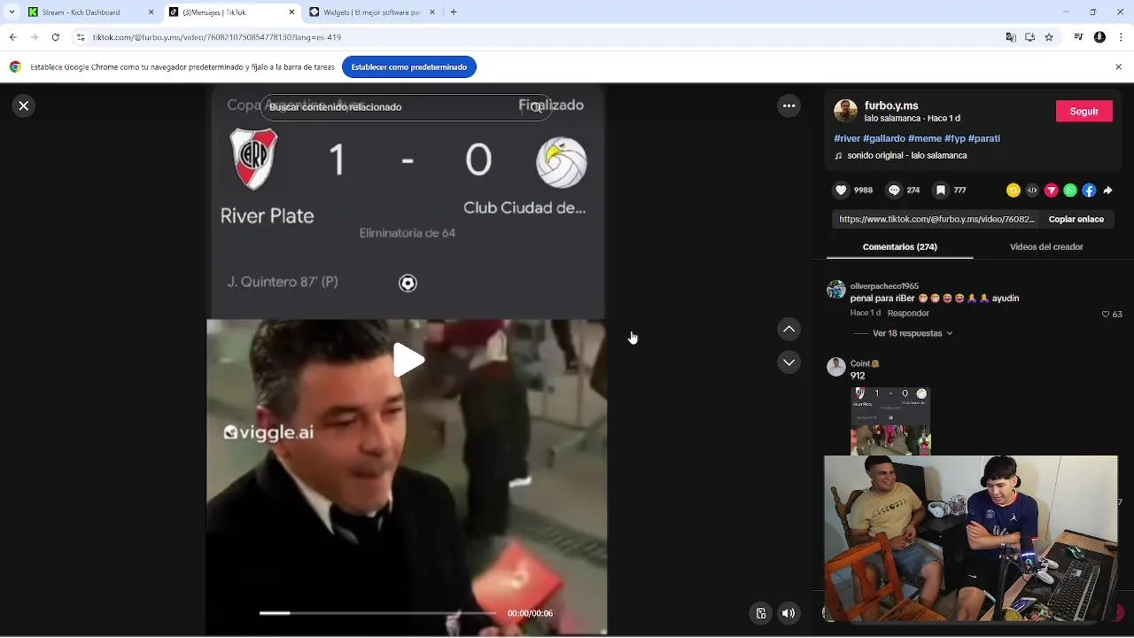1134x638 pixels.
Task: Open the image attached to Coint's comment
Action: 890,421
